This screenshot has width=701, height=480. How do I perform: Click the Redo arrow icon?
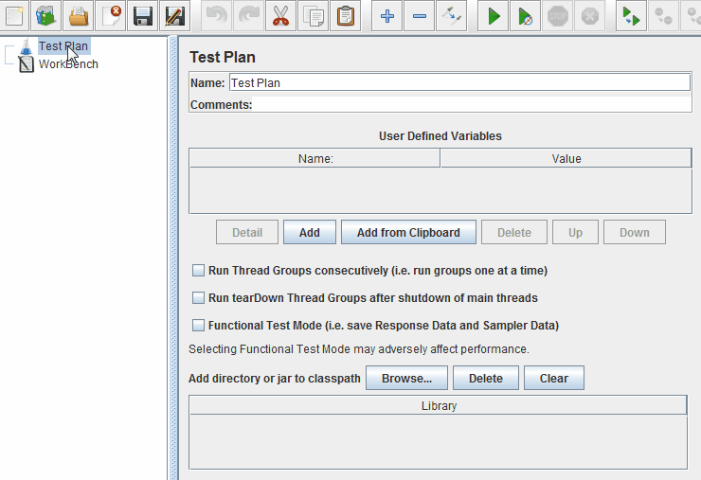coord(248,16)
